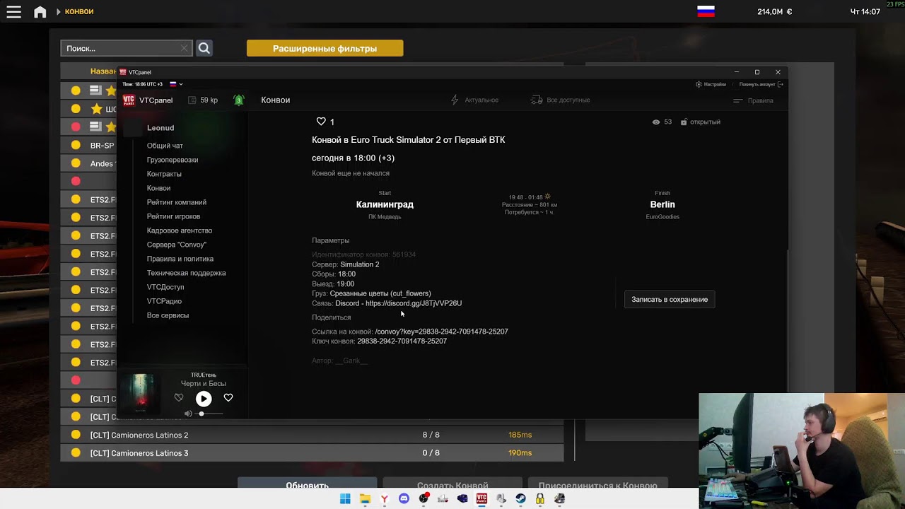Click Расширенные фильтры button
Screen dimensions: 905x509
[x=325, y=48]
